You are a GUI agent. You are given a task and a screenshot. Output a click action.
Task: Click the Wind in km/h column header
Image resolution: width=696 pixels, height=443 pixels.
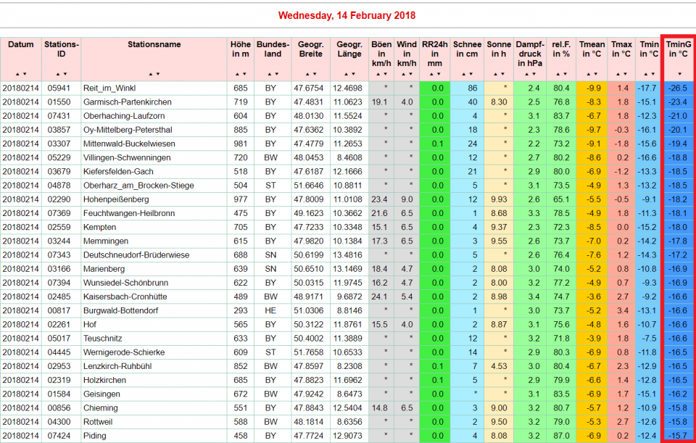click(407, 54)
